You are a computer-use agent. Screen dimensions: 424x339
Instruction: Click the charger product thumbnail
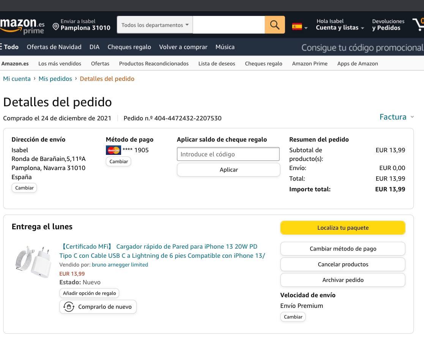click(33, 262)
